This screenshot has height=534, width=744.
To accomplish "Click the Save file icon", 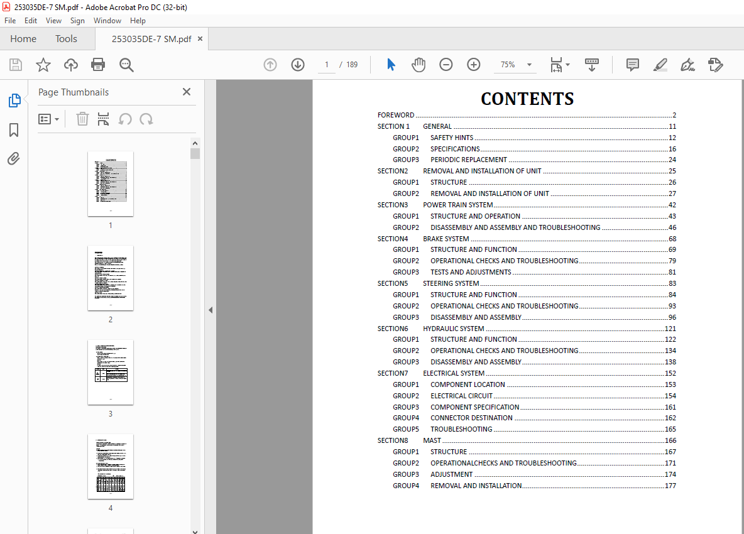I will pyautogui.click(x=16, y=65).
